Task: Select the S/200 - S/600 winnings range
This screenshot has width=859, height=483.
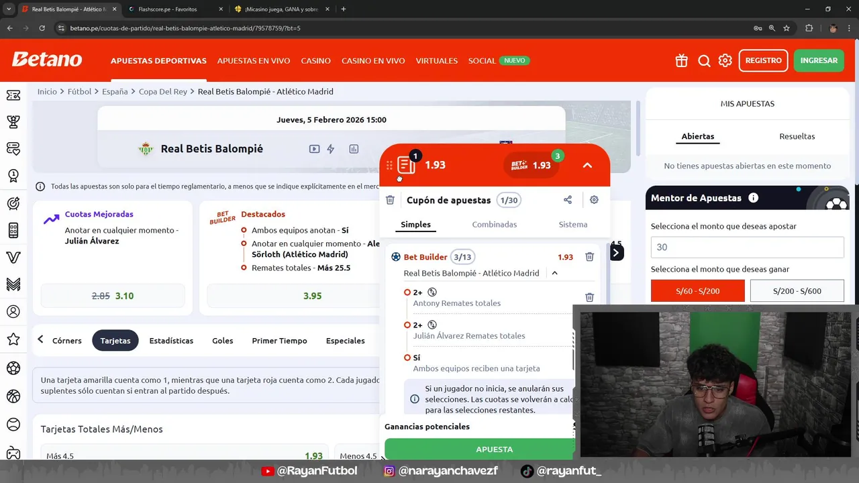Action: (x=797, y=290)
